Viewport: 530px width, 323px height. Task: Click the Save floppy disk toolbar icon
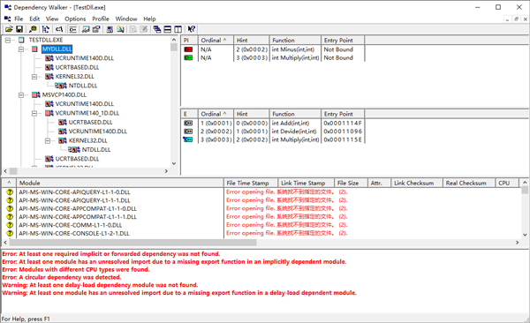click(x=19, y=29)
